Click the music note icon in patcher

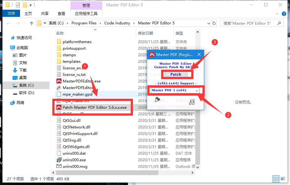point(192,102)
